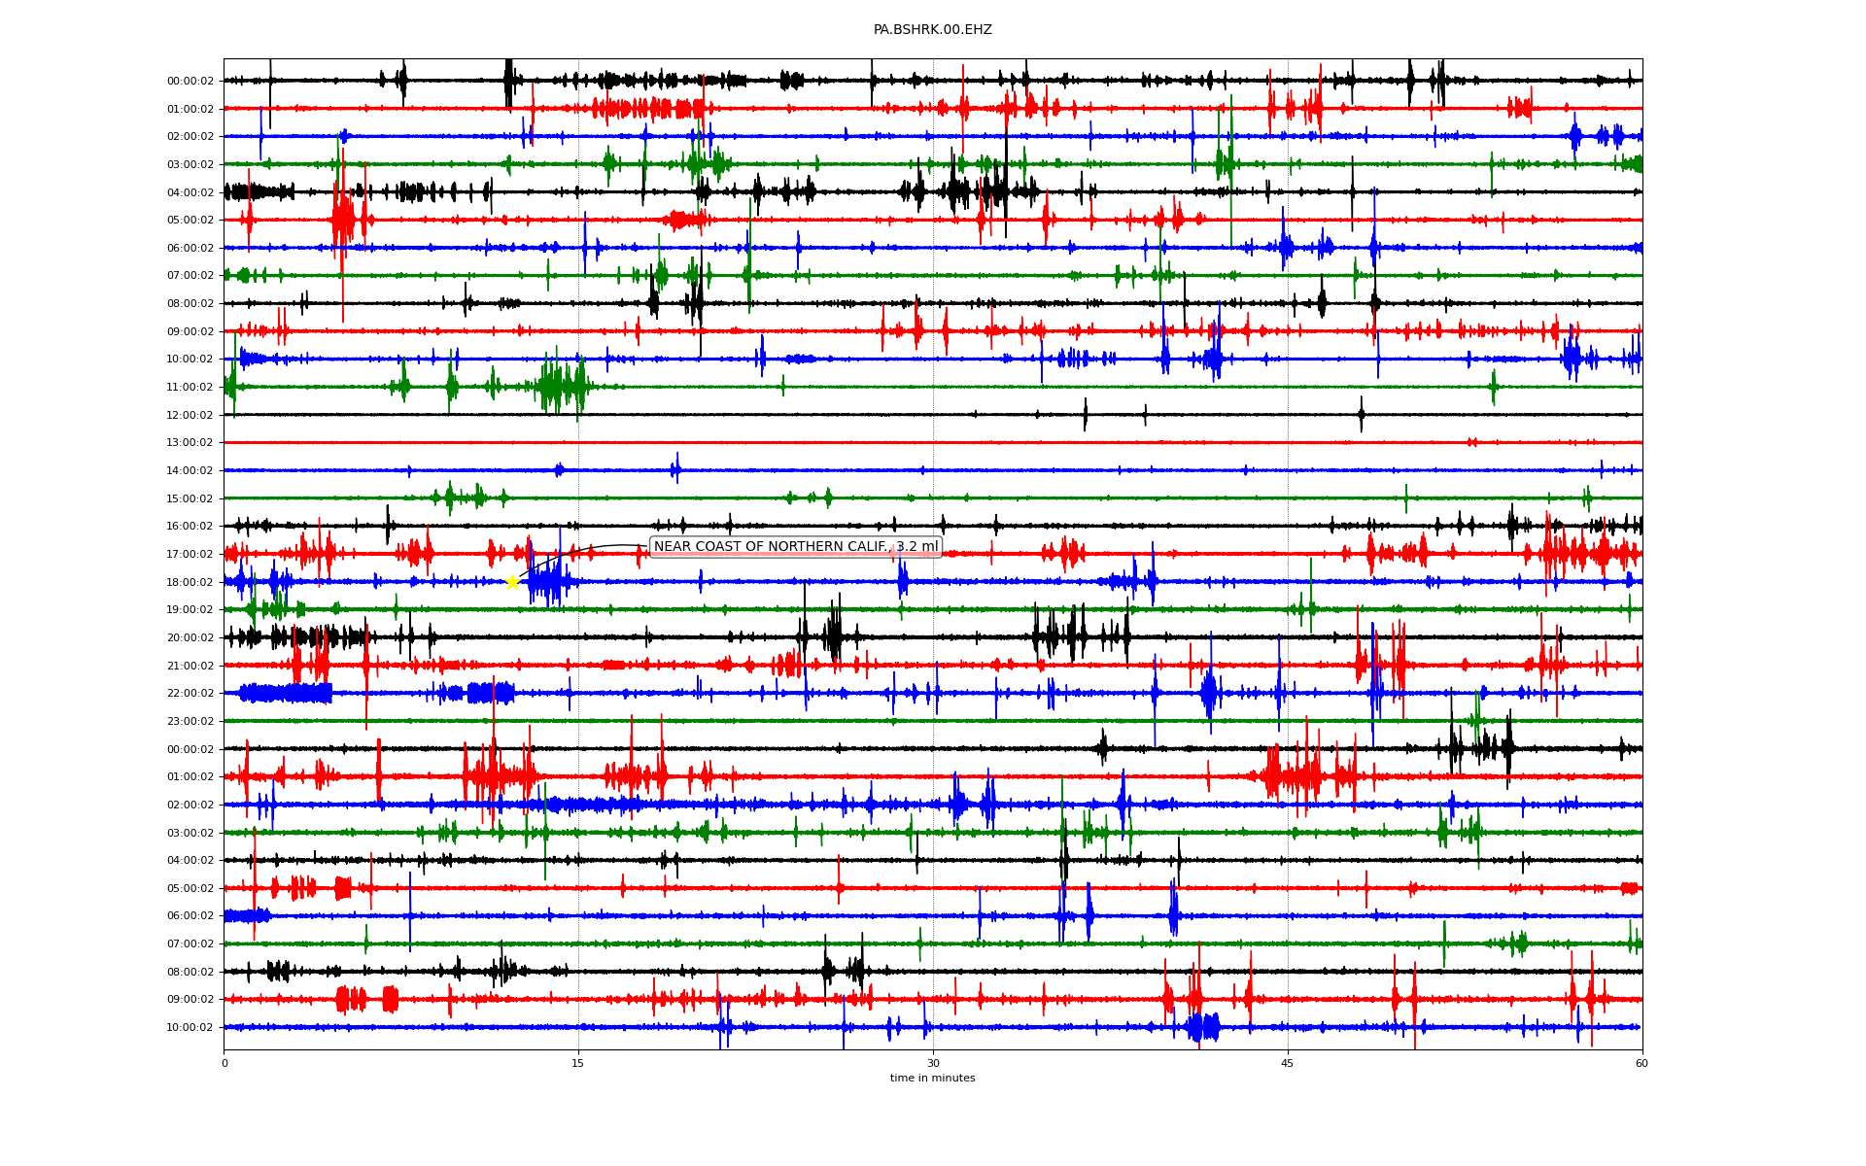The image size is (1866, 1166).
Task: Click the 23:00:02 row label
Action: (x=190, y=722)
